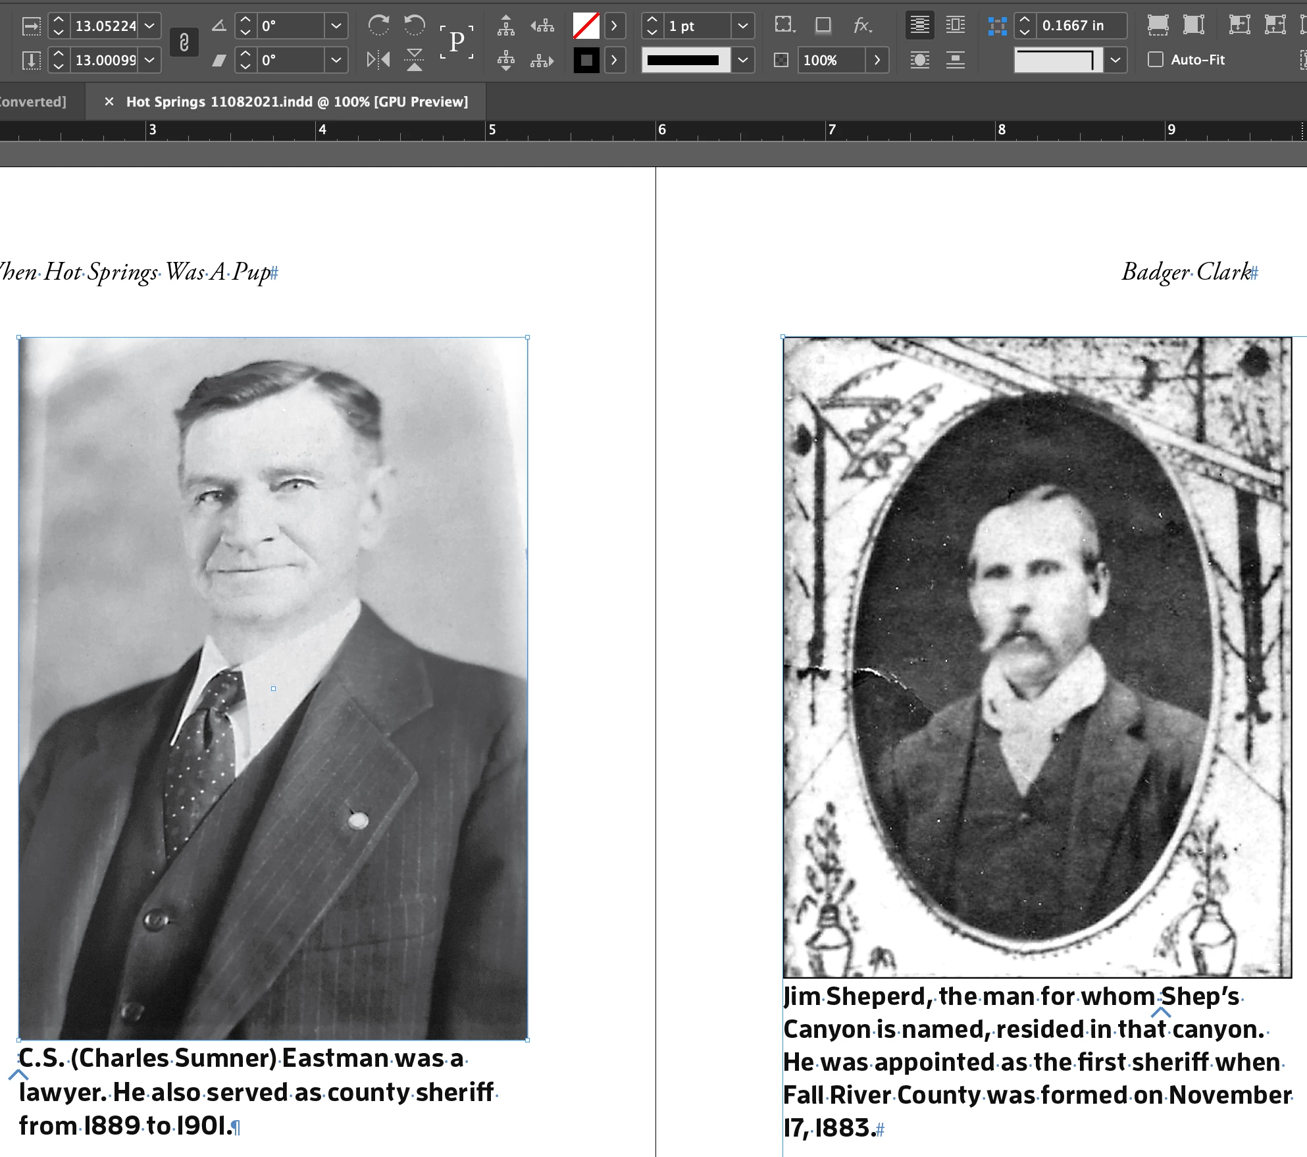
Task: Open the fx effects menu
Action: 862,26
